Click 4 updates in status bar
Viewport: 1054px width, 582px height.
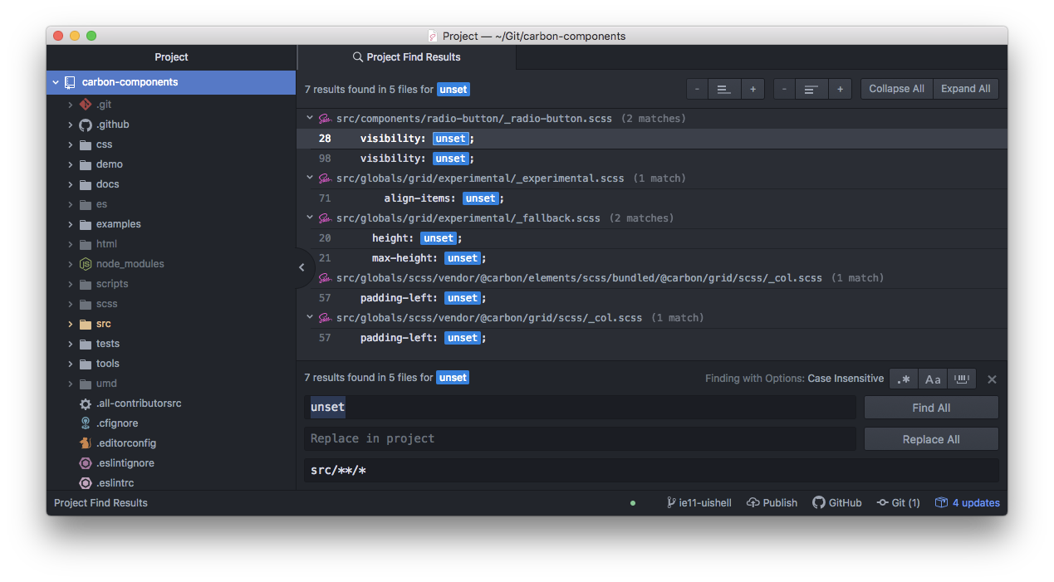(968, 503)
